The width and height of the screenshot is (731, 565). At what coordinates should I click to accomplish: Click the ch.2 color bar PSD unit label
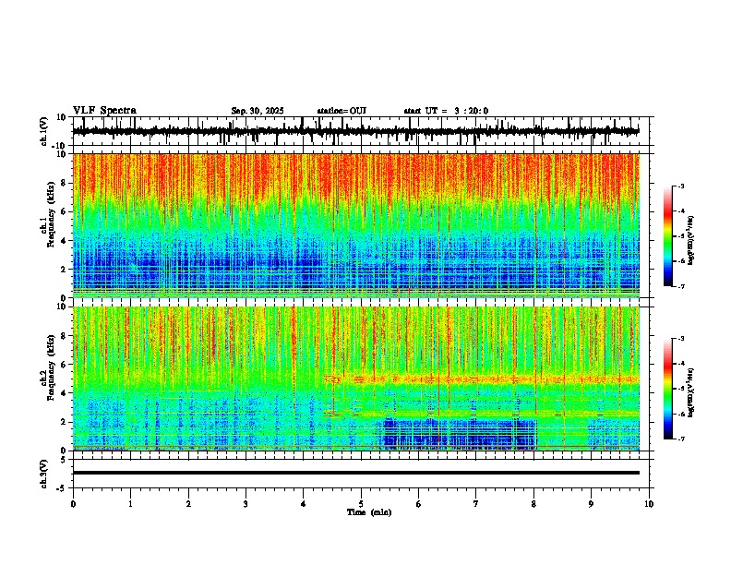click(x=690, y=392)
